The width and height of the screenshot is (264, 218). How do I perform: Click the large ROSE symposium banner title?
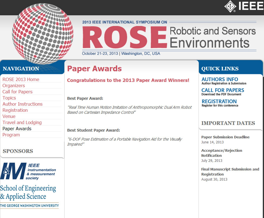pos(125,37)
